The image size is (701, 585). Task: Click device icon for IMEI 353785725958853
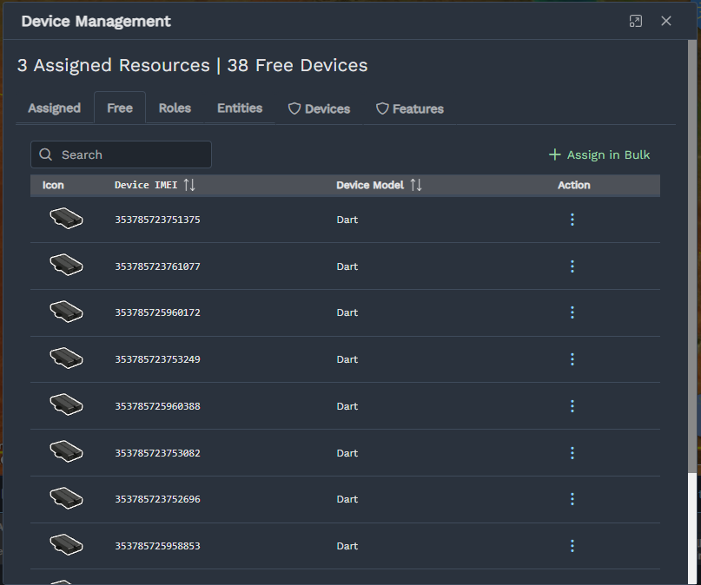click(66, 545)
